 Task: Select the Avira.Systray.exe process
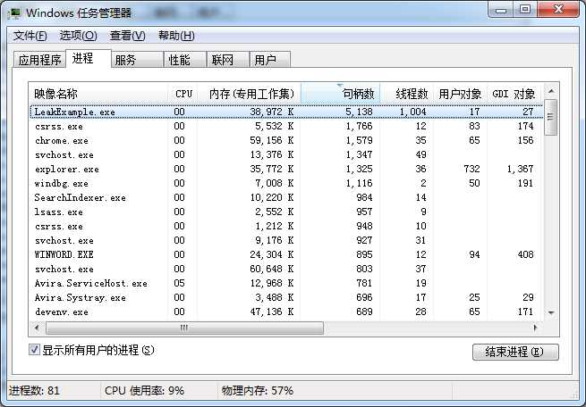pos(285,297)
